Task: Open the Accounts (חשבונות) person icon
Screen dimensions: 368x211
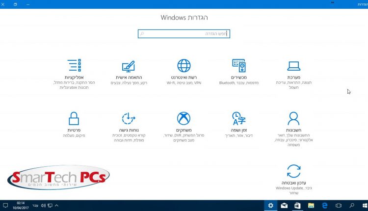Action: point(293,119)
